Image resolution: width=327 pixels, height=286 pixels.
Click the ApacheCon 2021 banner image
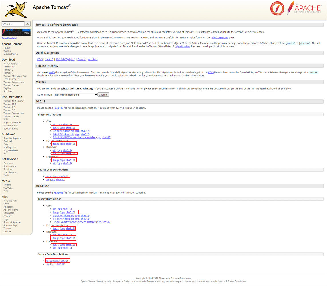[16, 32]
